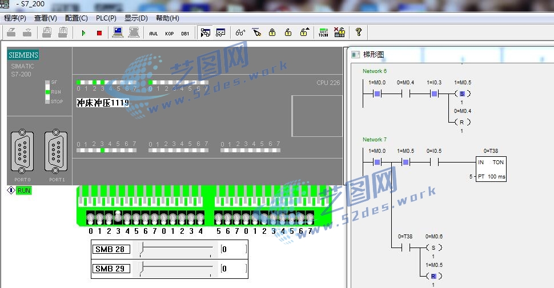This screenshot has width=554, height=288.
Task: Click the SMB 29 value field
Action: [x=234, y=269]
